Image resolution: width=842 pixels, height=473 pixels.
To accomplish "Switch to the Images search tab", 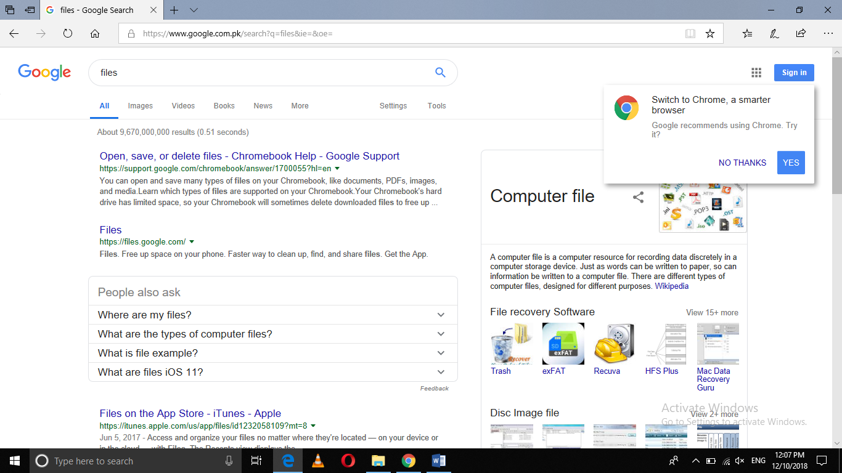I will point(140,106).
